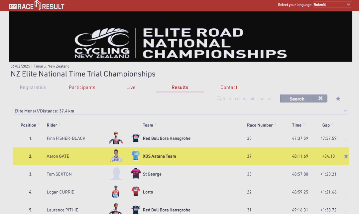359x214 pixels.
Task: Click Tom Sexton's placeholder avatar
Action: pos(116,174)
